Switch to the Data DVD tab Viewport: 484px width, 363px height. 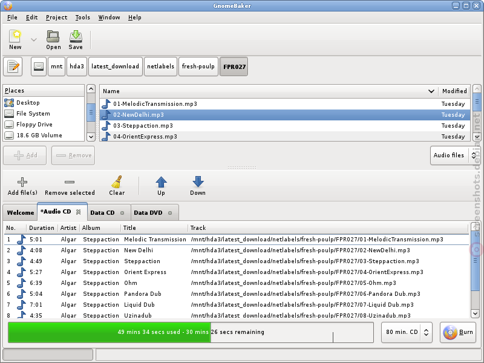click(x=148, y=213)
